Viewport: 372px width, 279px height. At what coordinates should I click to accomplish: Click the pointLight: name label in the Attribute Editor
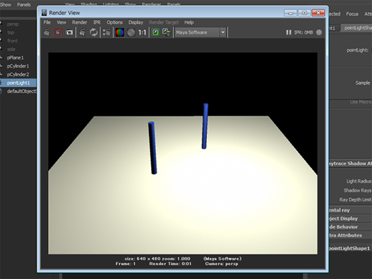pos(357,50)
